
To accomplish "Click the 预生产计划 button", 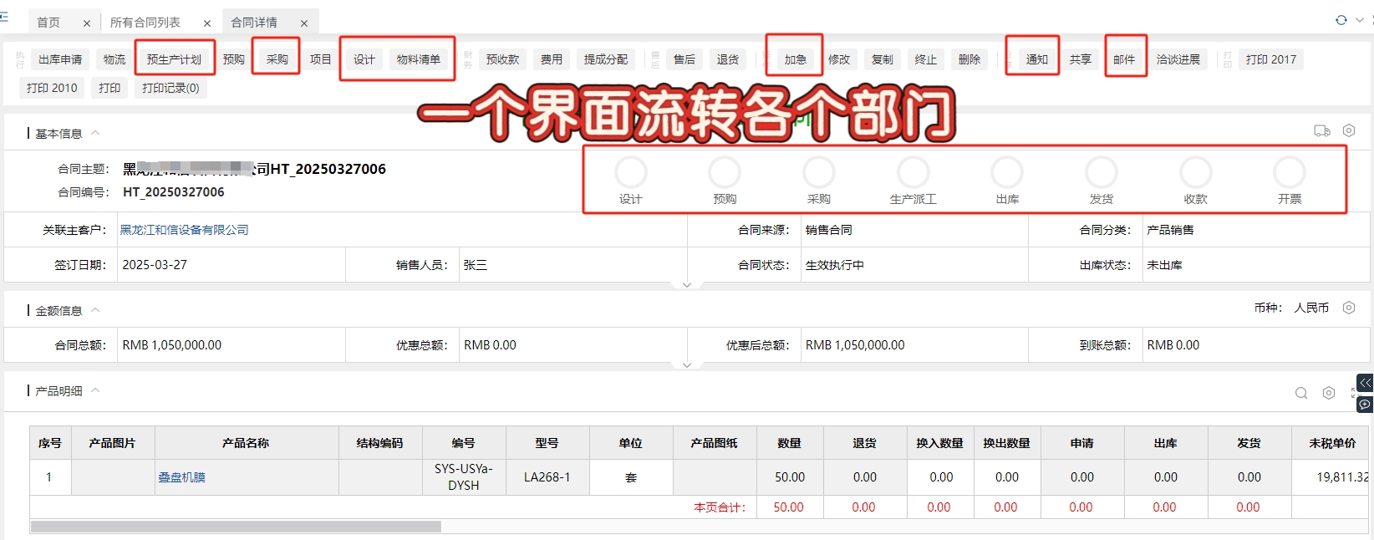I will point(174,59).
